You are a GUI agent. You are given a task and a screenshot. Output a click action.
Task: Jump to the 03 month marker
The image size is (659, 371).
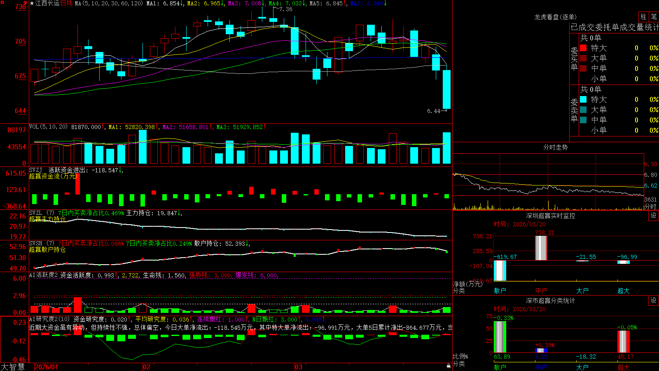click(299, 367)
